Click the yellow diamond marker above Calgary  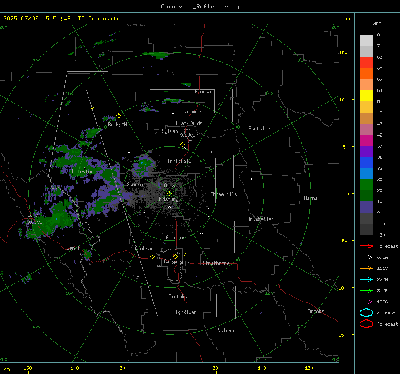pos(176,256)
